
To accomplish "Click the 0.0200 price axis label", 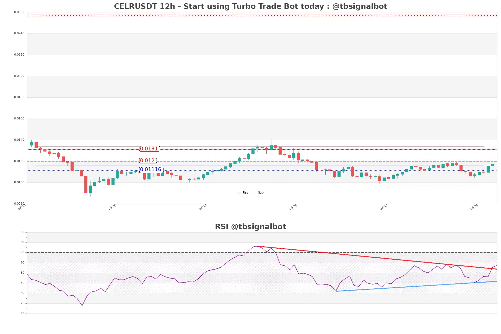I will [x=19, y=76].
